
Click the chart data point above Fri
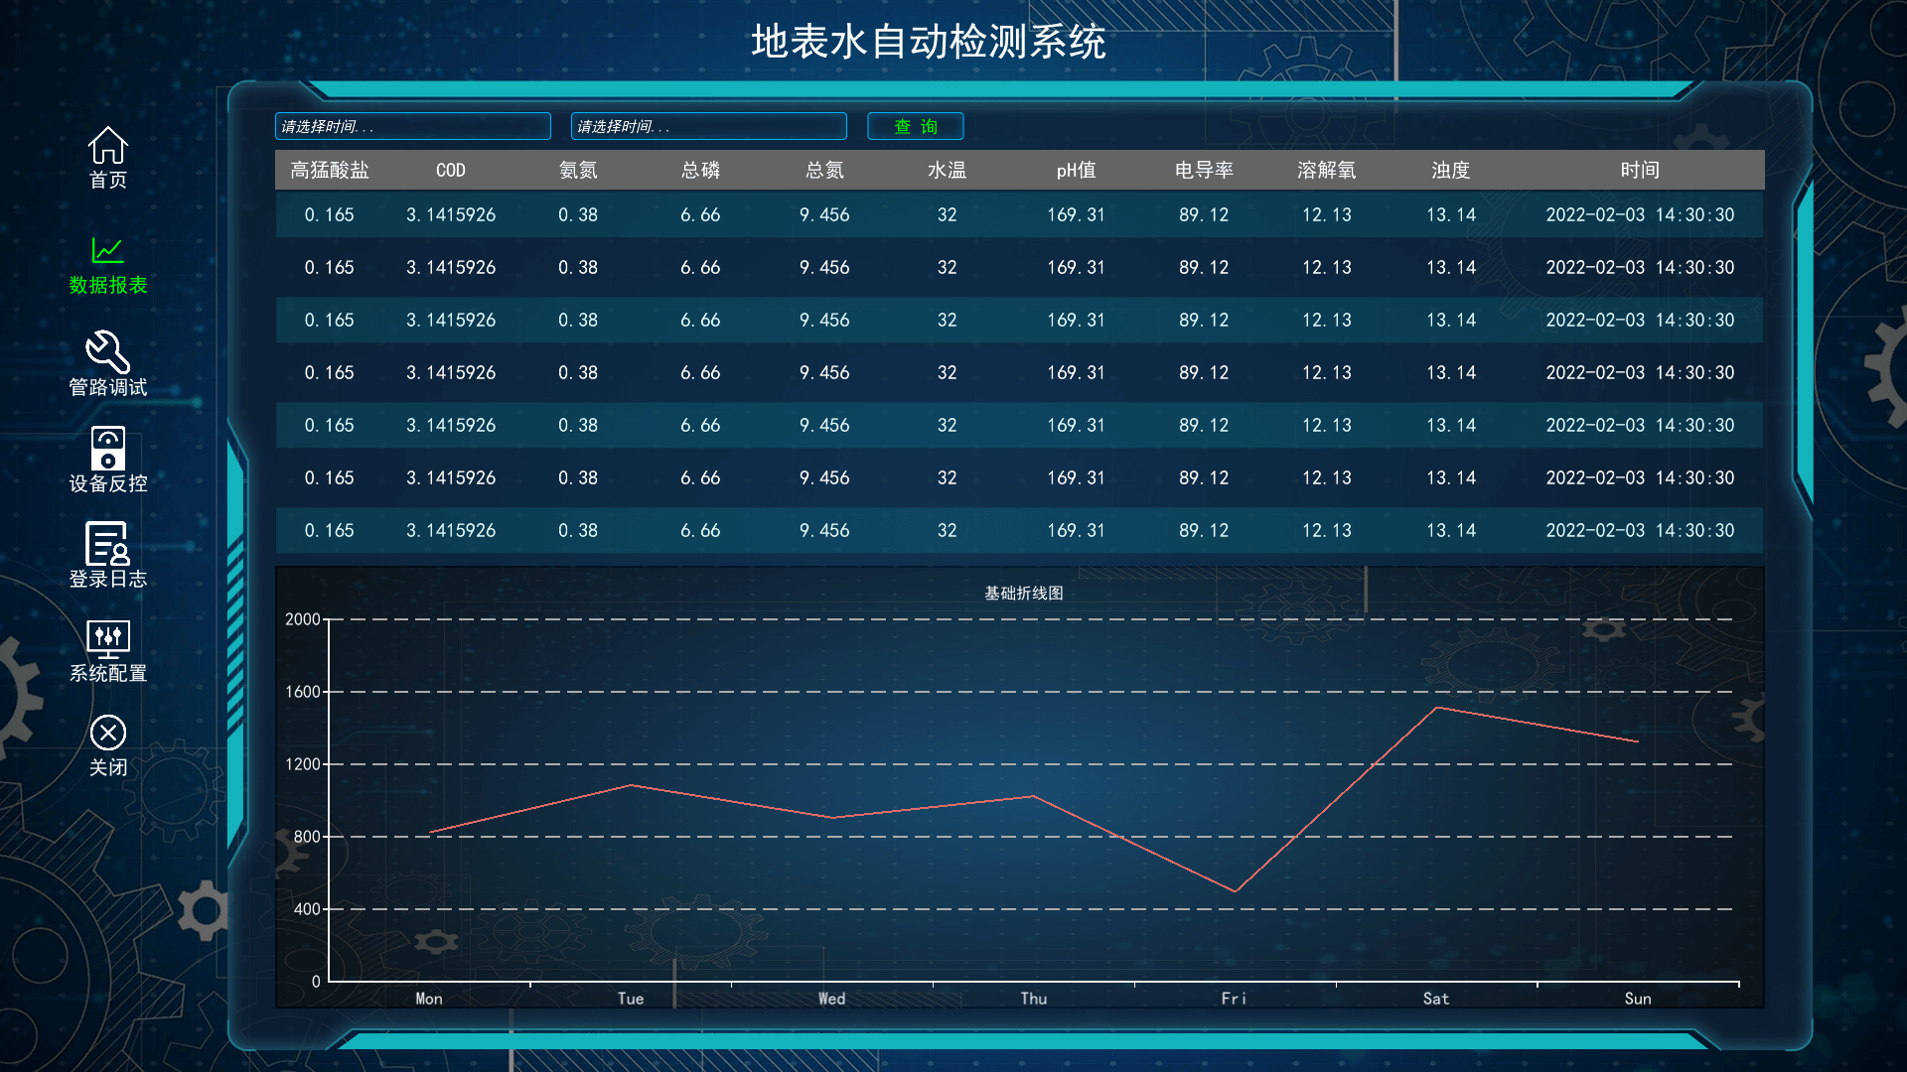click(1235, 891)
